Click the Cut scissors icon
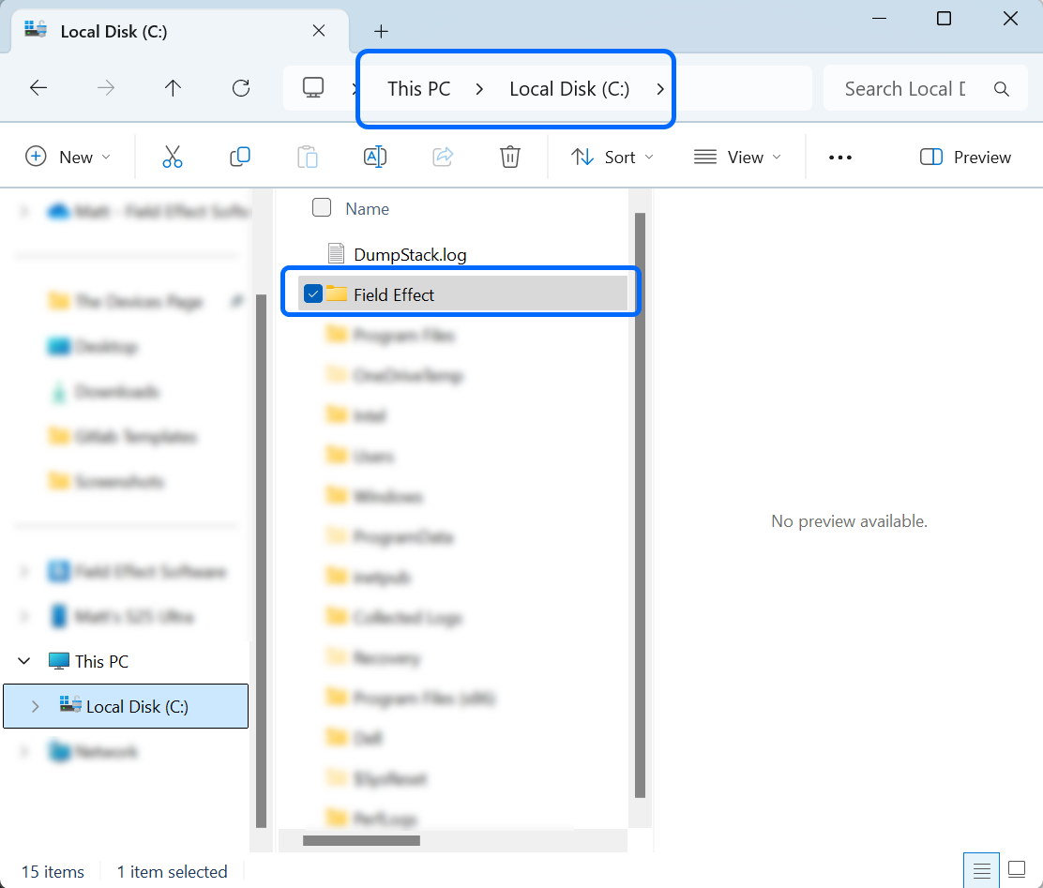The image size is (1043, 888). pos(173,157)
